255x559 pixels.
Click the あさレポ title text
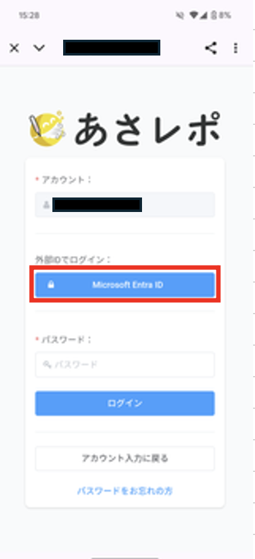point(147,128)
